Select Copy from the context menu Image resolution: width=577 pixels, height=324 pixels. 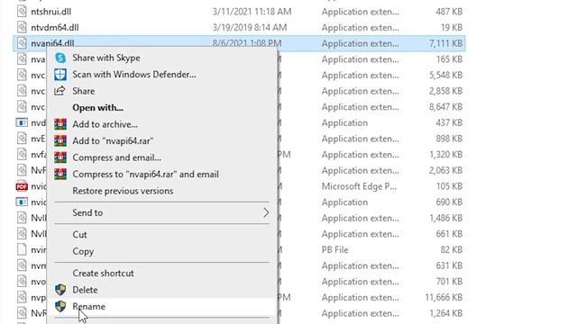pyautogui.click(x=83, y=252)
